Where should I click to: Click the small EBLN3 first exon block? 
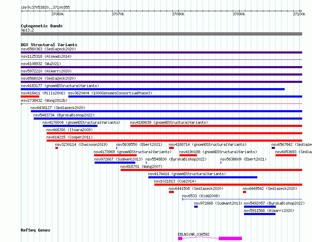(x=180, y=239)
